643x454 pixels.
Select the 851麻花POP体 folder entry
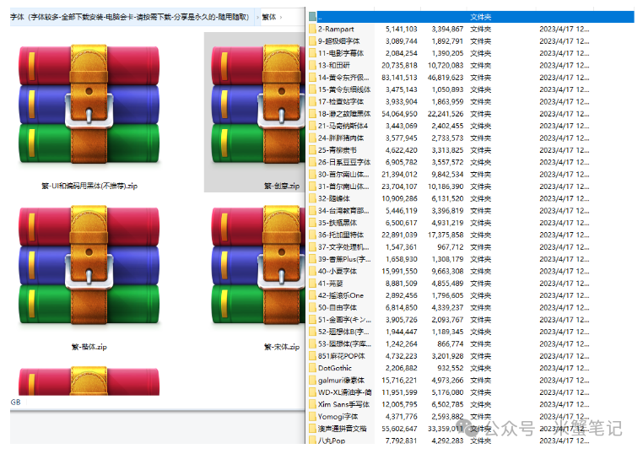341,356
